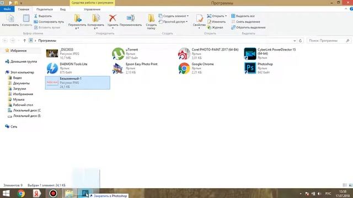Select CyberLink PowerDirector 15 shortcut
Image resolution: width=353 pixels, height=198 pixels.
pos(276,54)
